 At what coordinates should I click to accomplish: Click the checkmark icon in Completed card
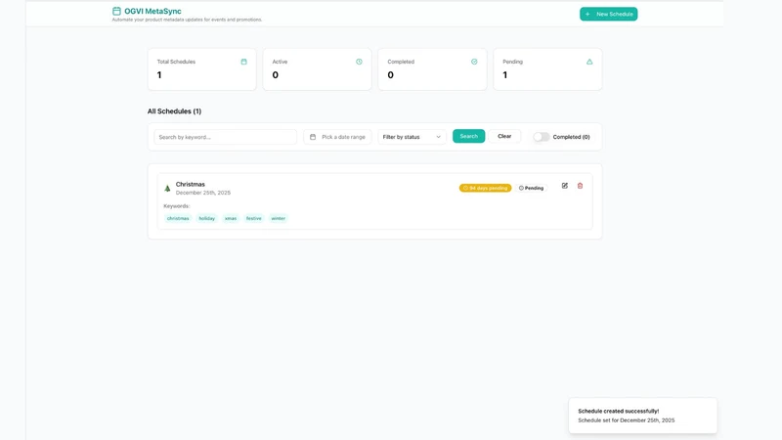[x=474, y=62]
